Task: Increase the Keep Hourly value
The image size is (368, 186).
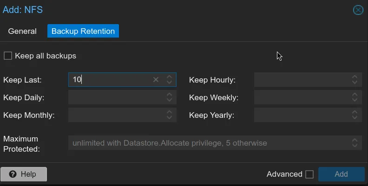Action: tap(355, 77)
